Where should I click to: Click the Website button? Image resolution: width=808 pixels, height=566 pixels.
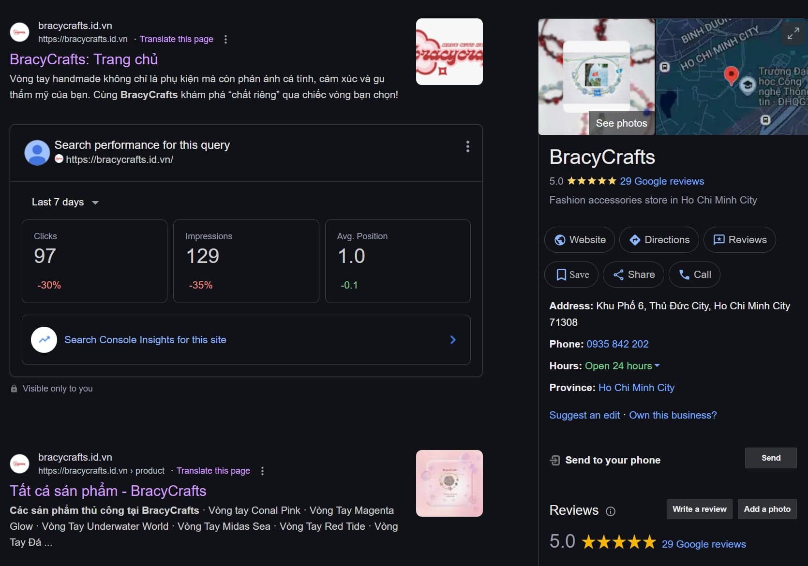point(580,240)
